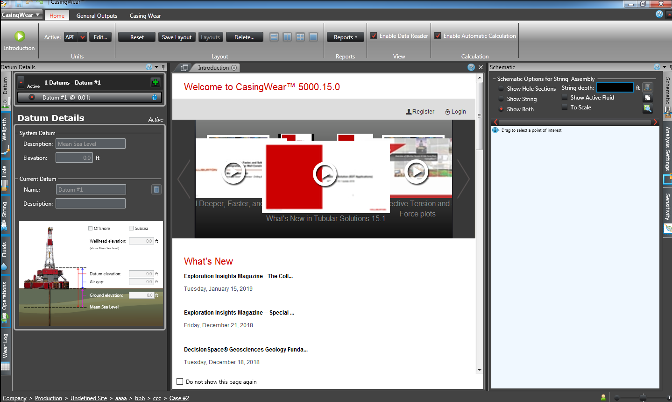Viewport: 672px width, 402px height.
Task: Select third grid layout icon
Action: (x=300, y=37)
